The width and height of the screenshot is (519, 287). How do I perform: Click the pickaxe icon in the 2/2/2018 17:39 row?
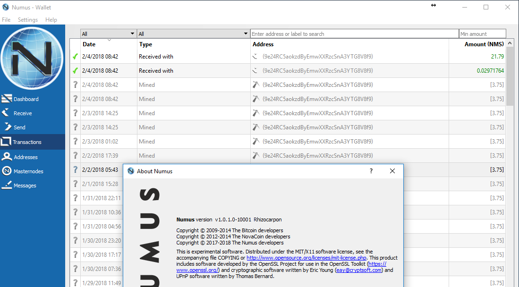coord(256,156)
